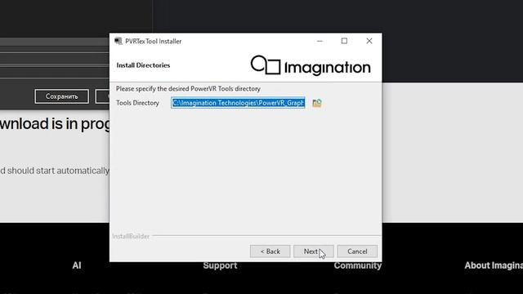Go back with the Back button
Screen dimensions: 523x294
point(270,252)
